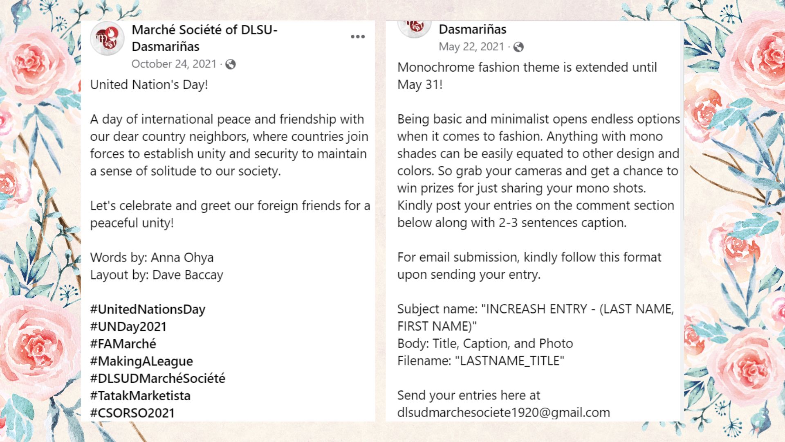785x442 pixels.
Task: Open Marché Société profile picture on left post
Action: [107, 38]
